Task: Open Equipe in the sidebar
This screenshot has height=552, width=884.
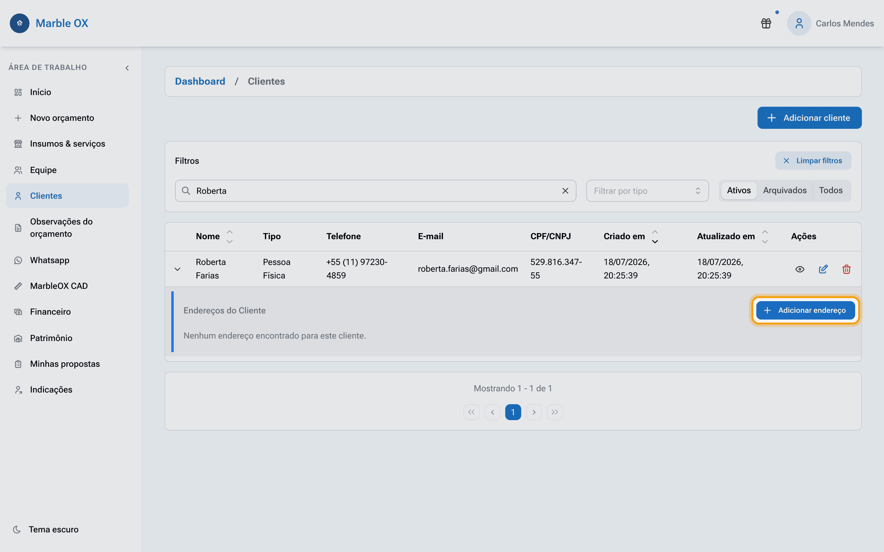Action: tap(68, 170)
